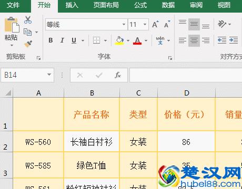The width and height of the screenshot is (242, 189).
Task: Apply borders using the border icon
Action: pyautogui.click(x=96, y=40)
